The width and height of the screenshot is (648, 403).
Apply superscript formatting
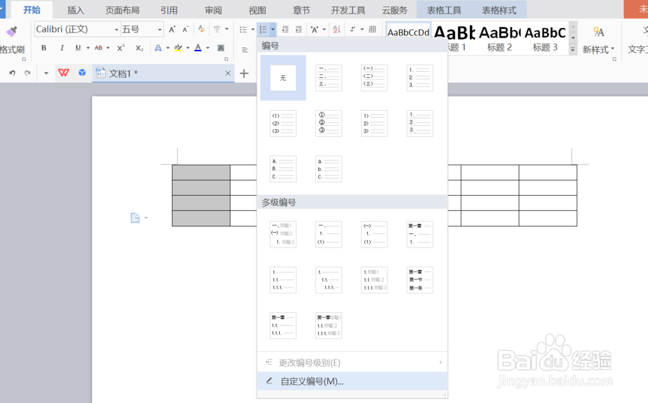pyautogui.click(x=121, y=47)
